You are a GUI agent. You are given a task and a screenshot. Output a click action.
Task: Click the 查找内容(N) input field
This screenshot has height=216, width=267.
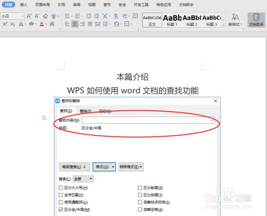(x=148, y=120)
